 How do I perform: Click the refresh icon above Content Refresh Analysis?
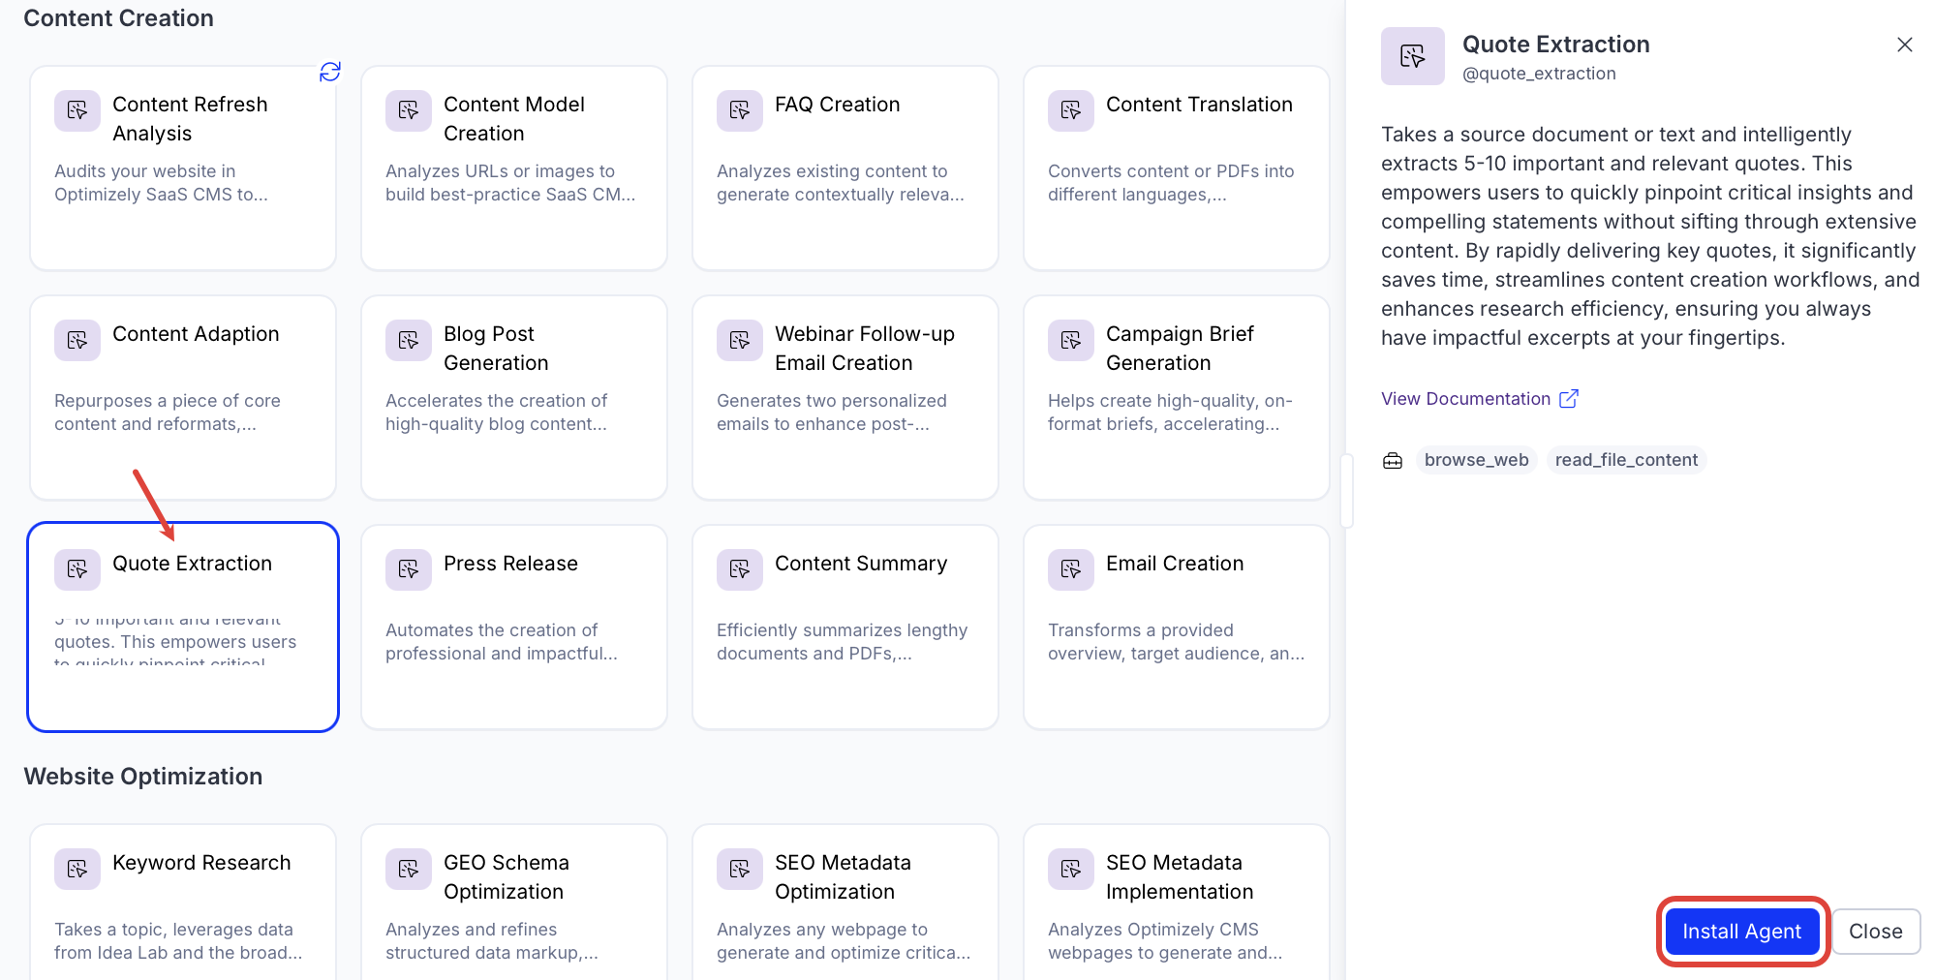pos(330,72)
